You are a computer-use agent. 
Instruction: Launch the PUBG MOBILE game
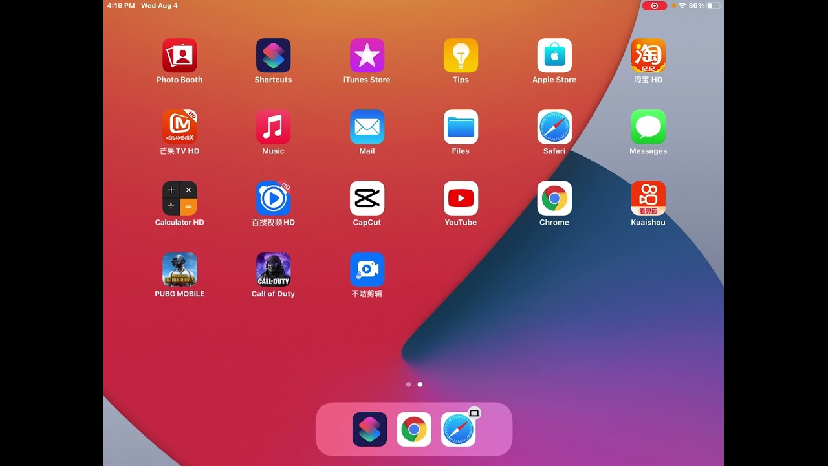pos(179,269)
